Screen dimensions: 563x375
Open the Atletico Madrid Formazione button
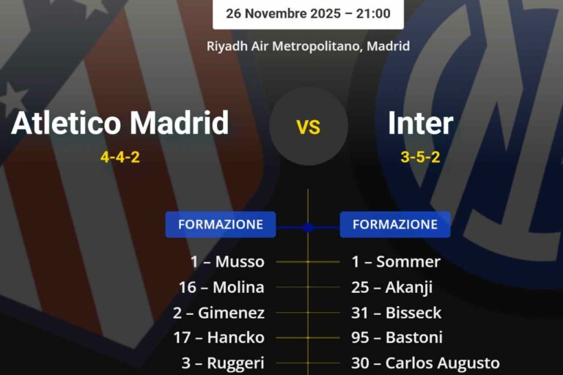(221, 225)
